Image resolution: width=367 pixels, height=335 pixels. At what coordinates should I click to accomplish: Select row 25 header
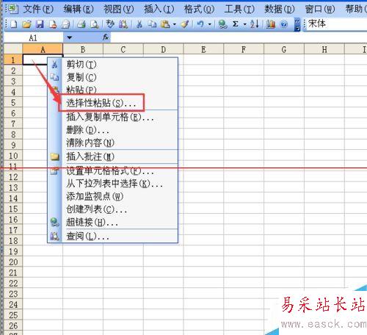point(13,315)
